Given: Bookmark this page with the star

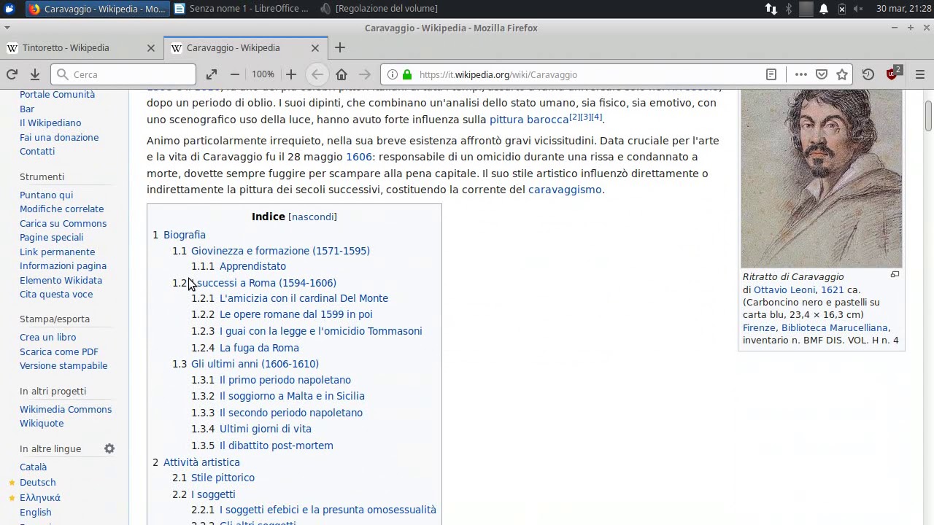Looking at the screenshot, I should point(842,74).
